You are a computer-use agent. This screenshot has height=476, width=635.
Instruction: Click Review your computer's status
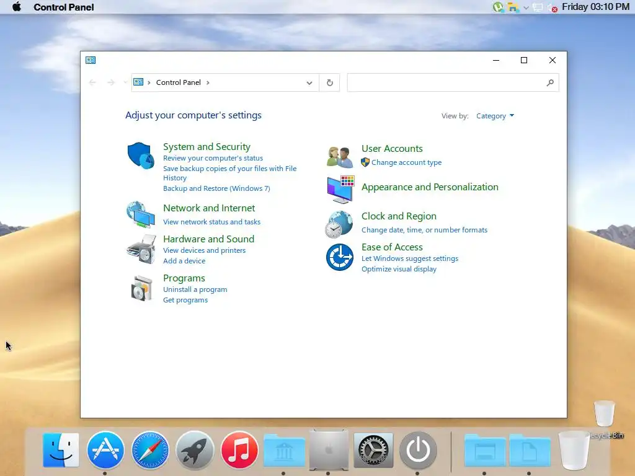click(213, 158)
